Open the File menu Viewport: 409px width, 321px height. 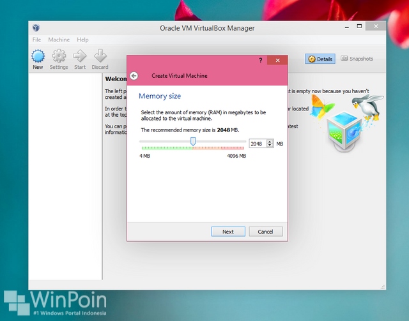36,40
